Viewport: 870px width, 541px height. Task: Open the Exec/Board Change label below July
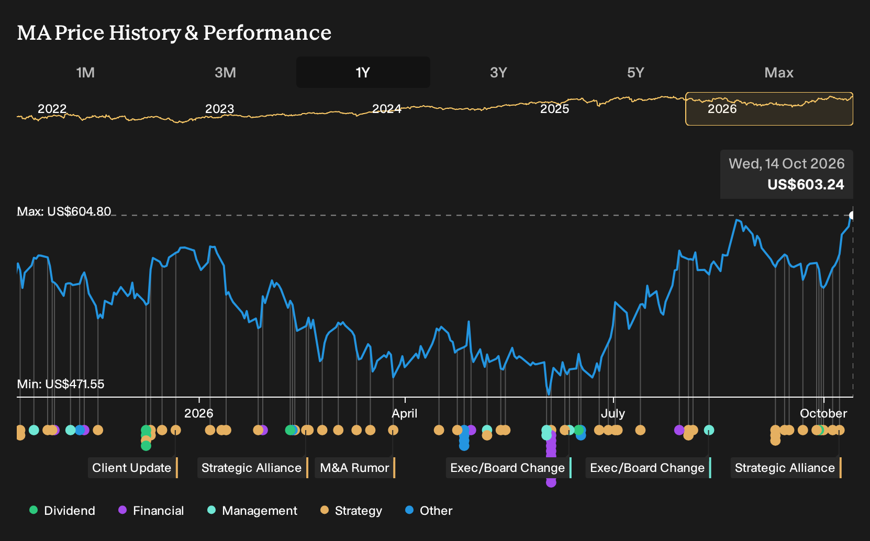click(x=648, y=468)
